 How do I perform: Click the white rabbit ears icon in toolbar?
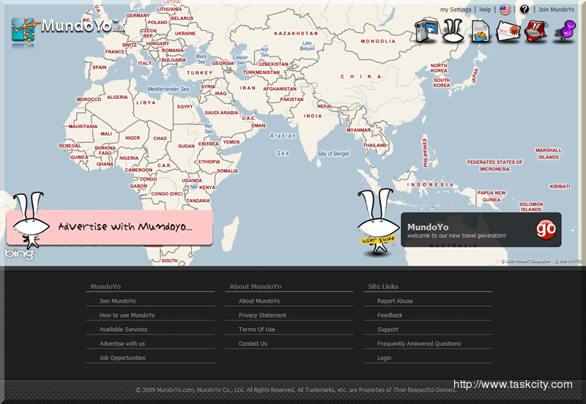[454, 31]
